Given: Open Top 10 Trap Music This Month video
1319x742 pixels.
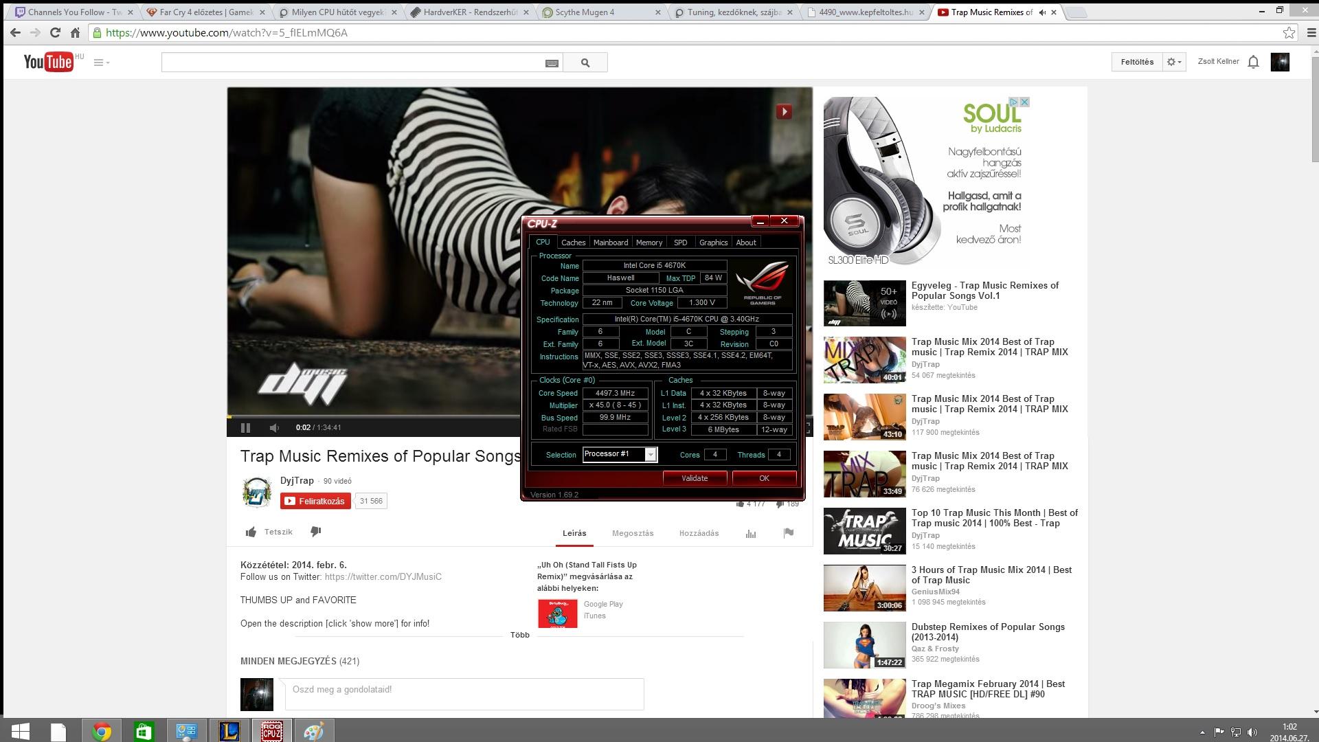Looking at the screenshot, I should [995, 518].
